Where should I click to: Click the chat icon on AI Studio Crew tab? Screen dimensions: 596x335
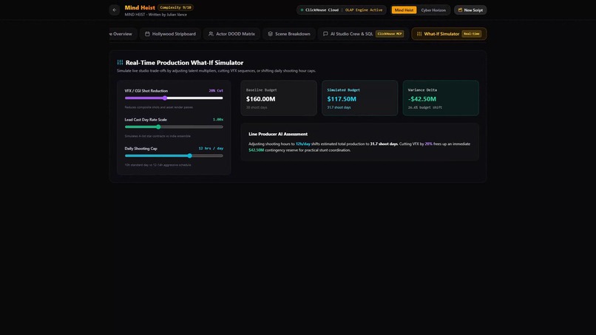[x=325, y=34]
